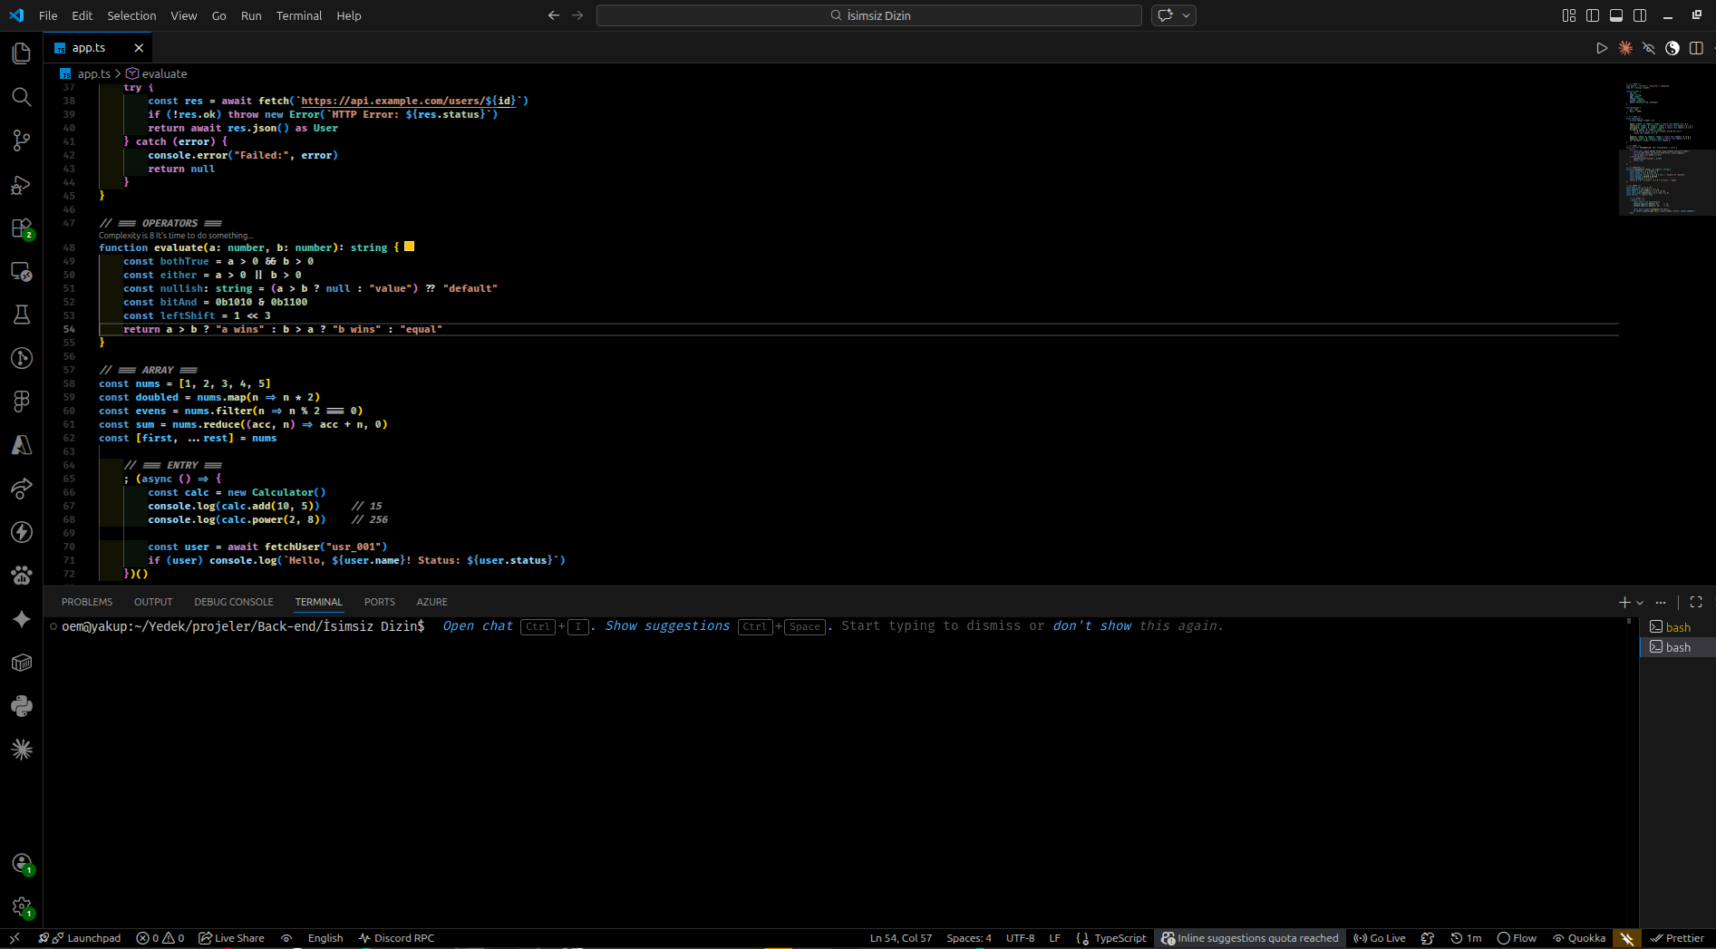Screen dimensions: 1716x949
Task: Open the Live Share activity bar icon
Action: 22,489
